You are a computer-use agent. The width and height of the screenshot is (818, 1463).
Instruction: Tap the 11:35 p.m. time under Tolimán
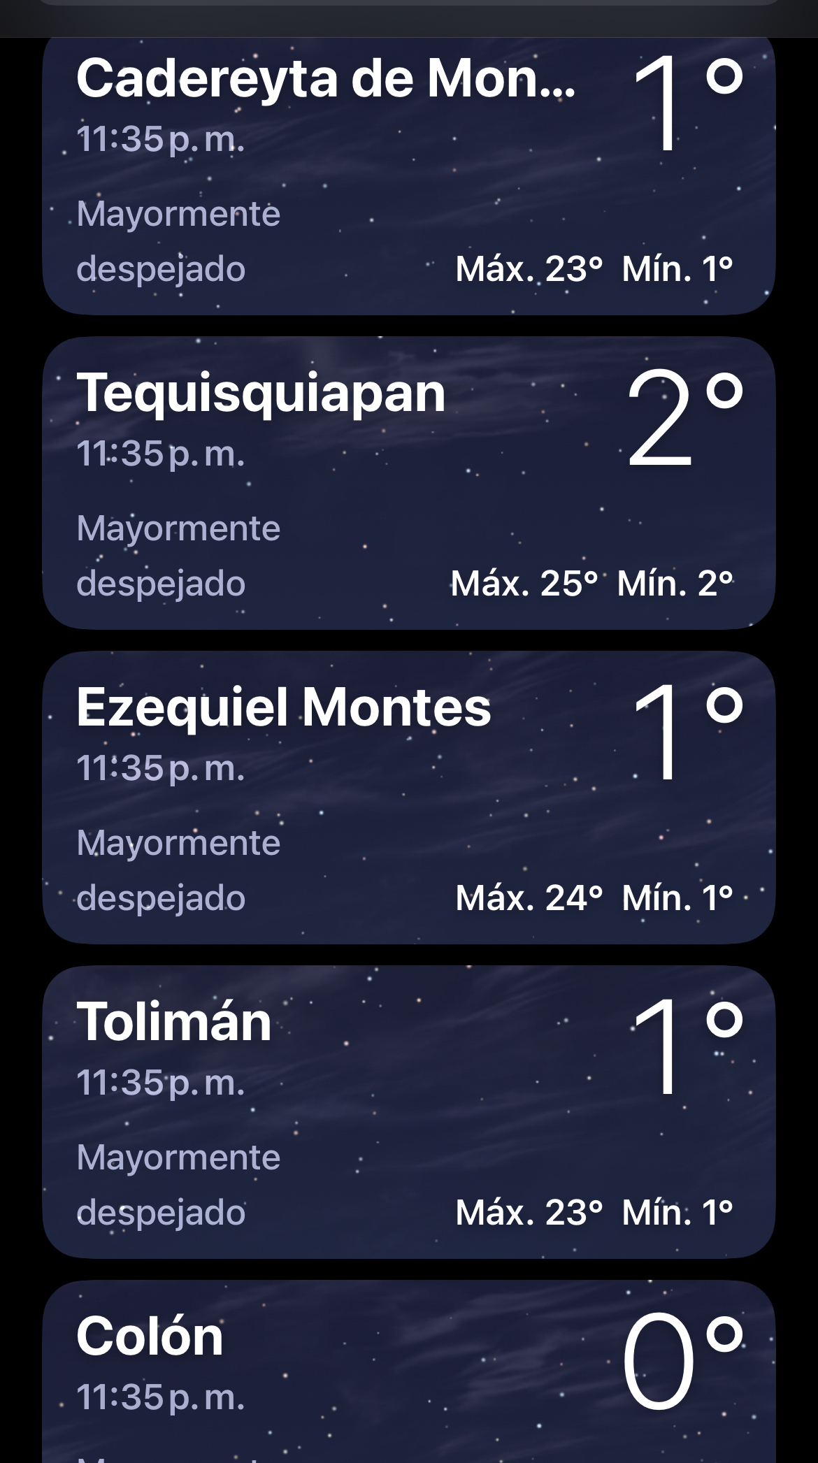pos(161,1083)
